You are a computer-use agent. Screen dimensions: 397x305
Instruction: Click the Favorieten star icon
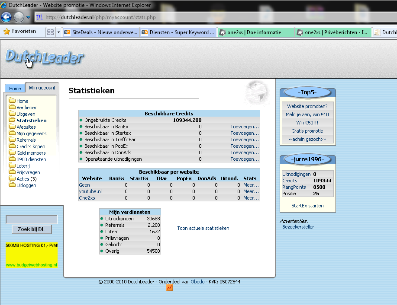click(7, 32)
